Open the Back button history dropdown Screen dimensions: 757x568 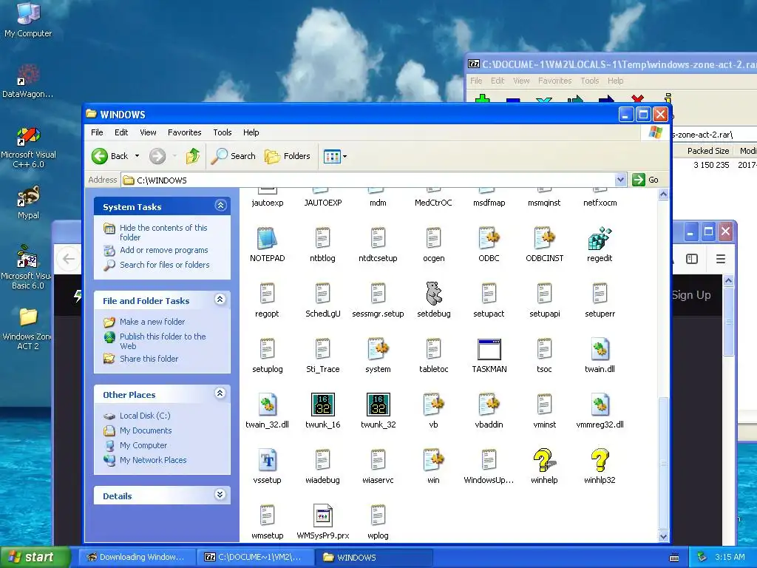(137, 156)
